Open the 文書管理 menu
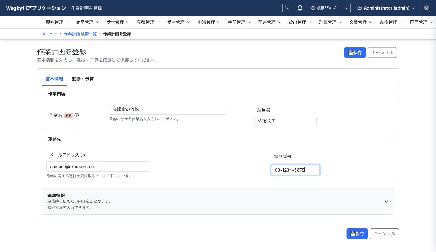The height and width of the screenshot is (252, 436). (x=361, y=22)
